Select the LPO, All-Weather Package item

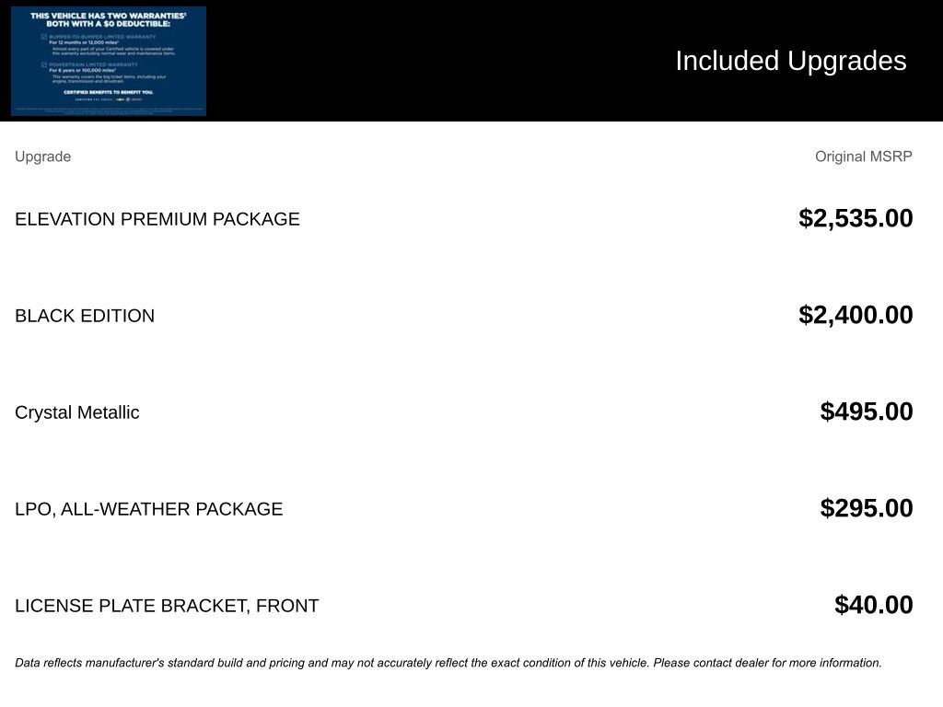point(148,509)
